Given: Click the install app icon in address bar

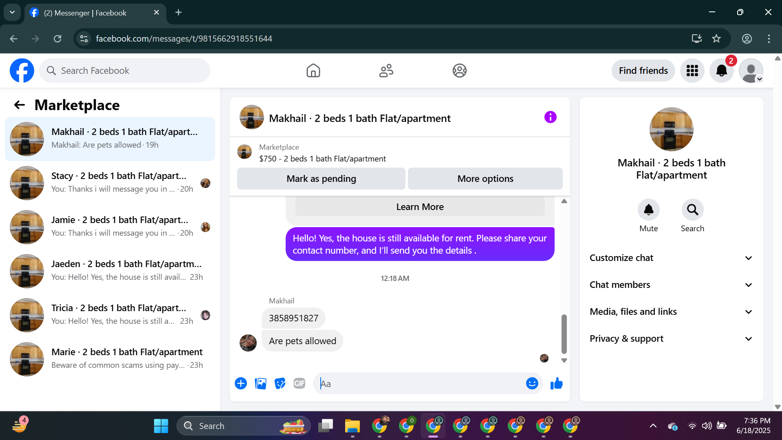Looking at the screenshot, I should pyautogui.click(x=697, y=39).
